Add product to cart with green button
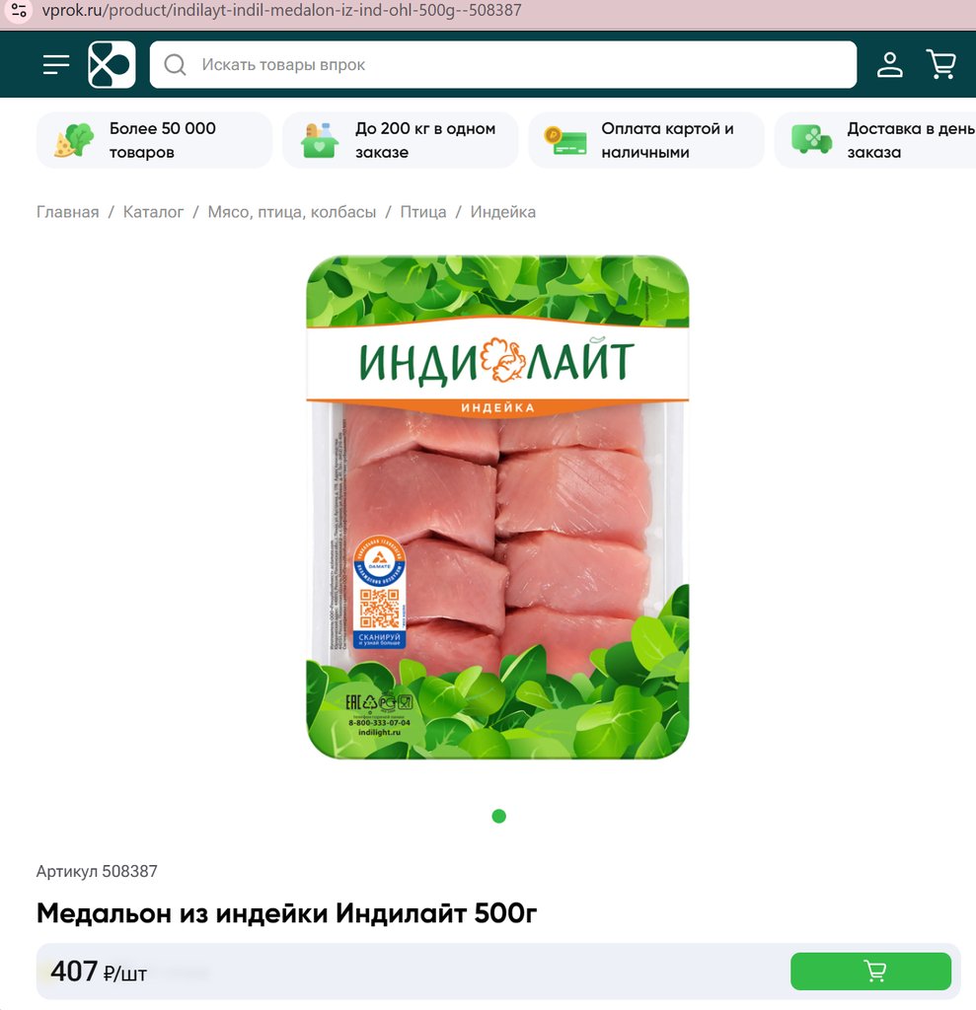The image size is (976, 1010). pyautogui.click(x=870, y=971)
